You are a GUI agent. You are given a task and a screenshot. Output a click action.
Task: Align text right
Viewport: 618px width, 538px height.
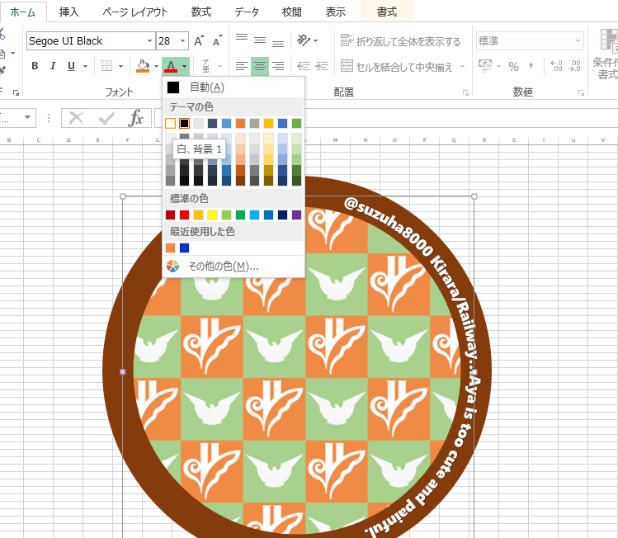tap(278, 66)
